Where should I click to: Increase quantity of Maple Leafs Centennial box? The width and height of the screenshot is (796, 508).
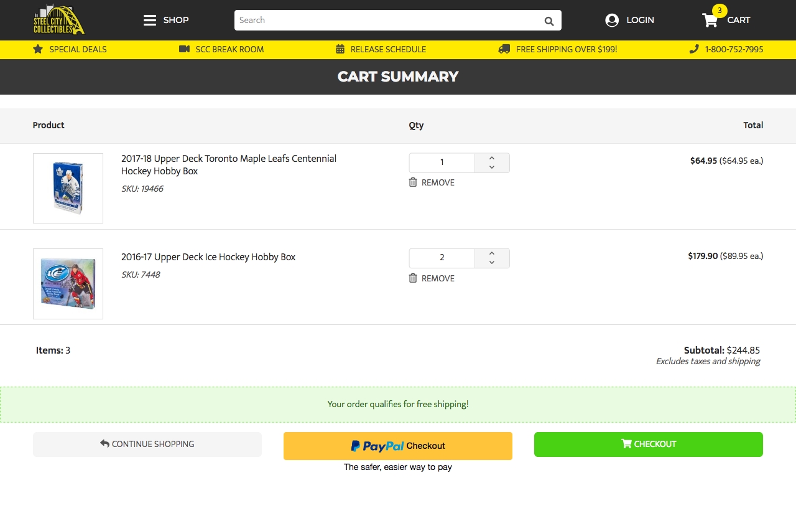coord(492,158)
